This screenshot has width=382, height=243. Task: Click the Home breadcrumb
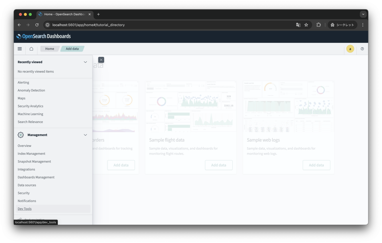coord(50,49)
